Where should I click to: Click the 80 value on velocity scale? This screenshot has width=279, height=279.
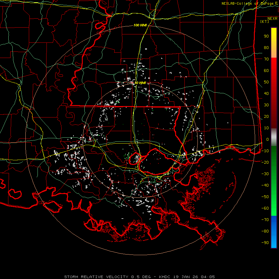266,48
